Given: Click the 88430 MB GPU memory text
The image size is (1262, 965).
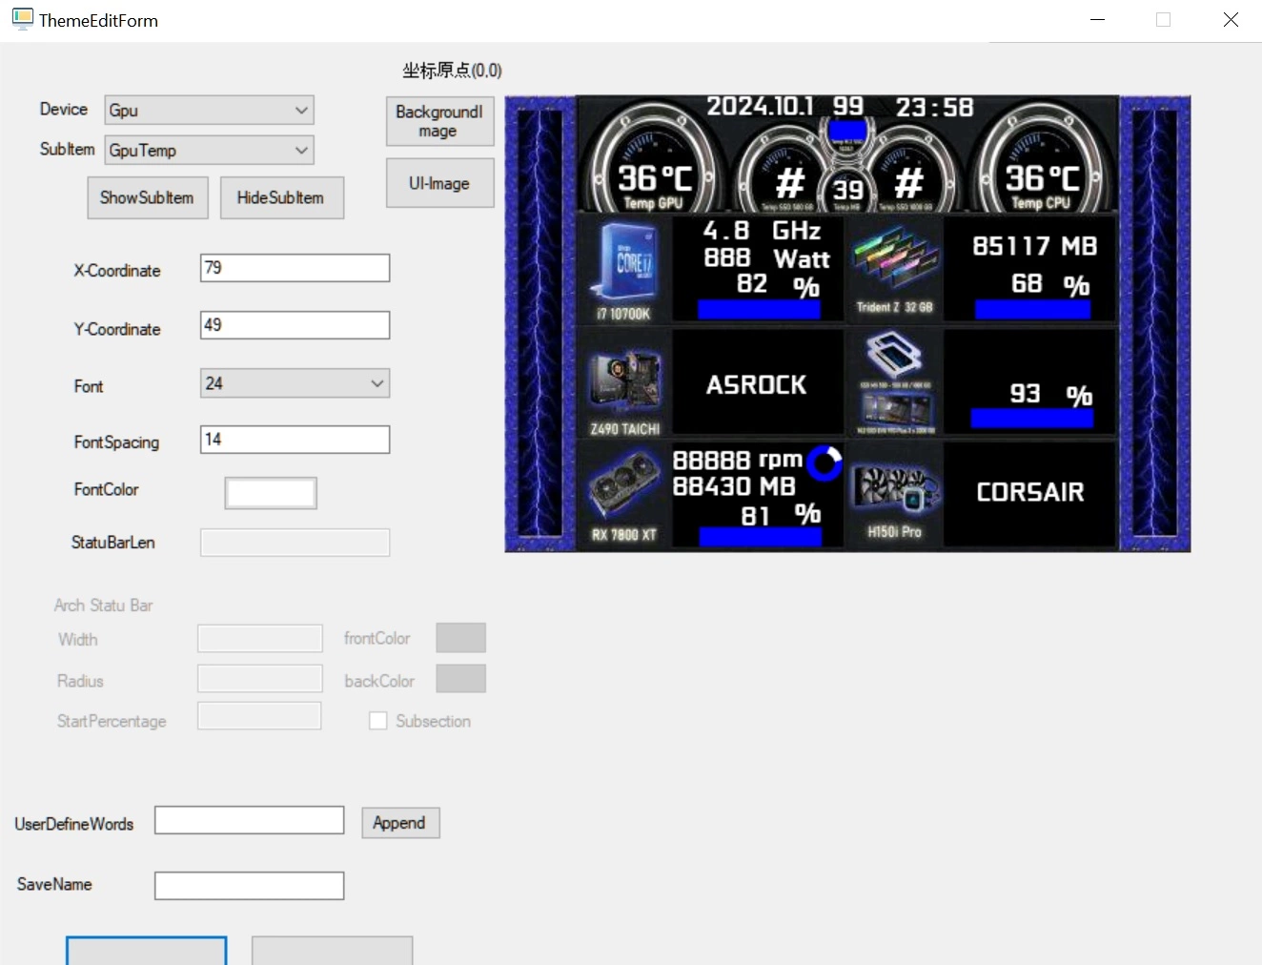Looking at the screenshot, I should [x=733, y=486].
